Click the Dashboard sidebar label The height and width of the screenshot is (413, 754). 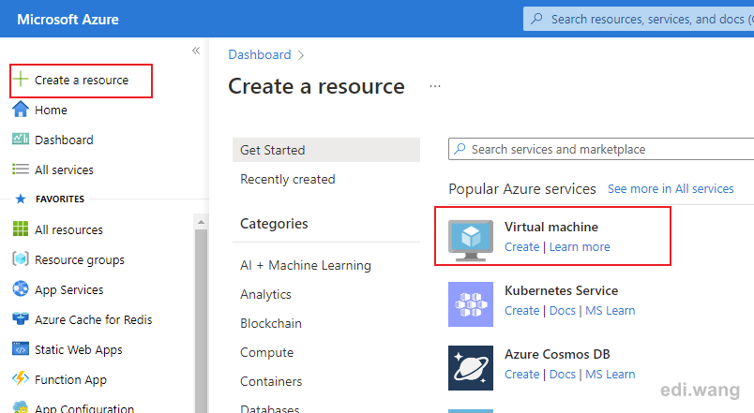64,140
